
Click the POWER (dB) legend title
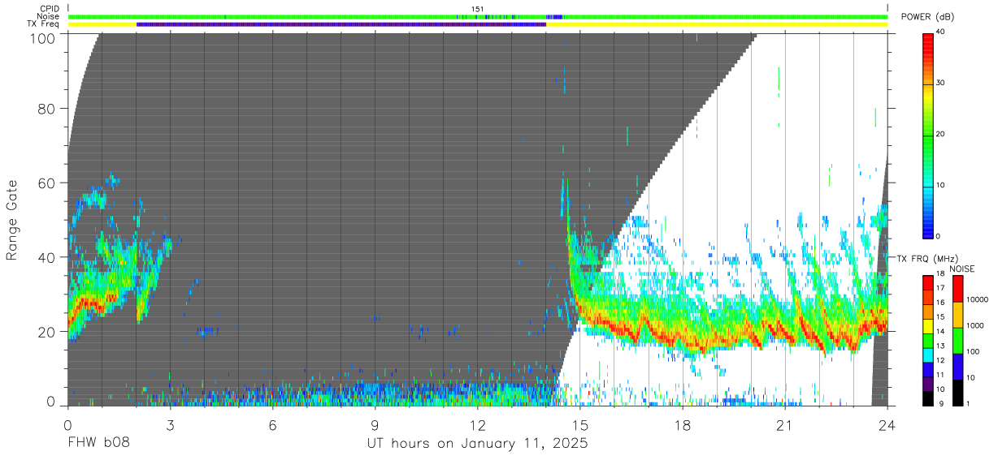point(927,17)
